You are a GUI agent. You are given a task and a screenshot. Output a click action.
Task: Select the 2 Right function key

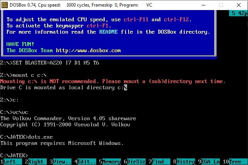coord(36,162)
